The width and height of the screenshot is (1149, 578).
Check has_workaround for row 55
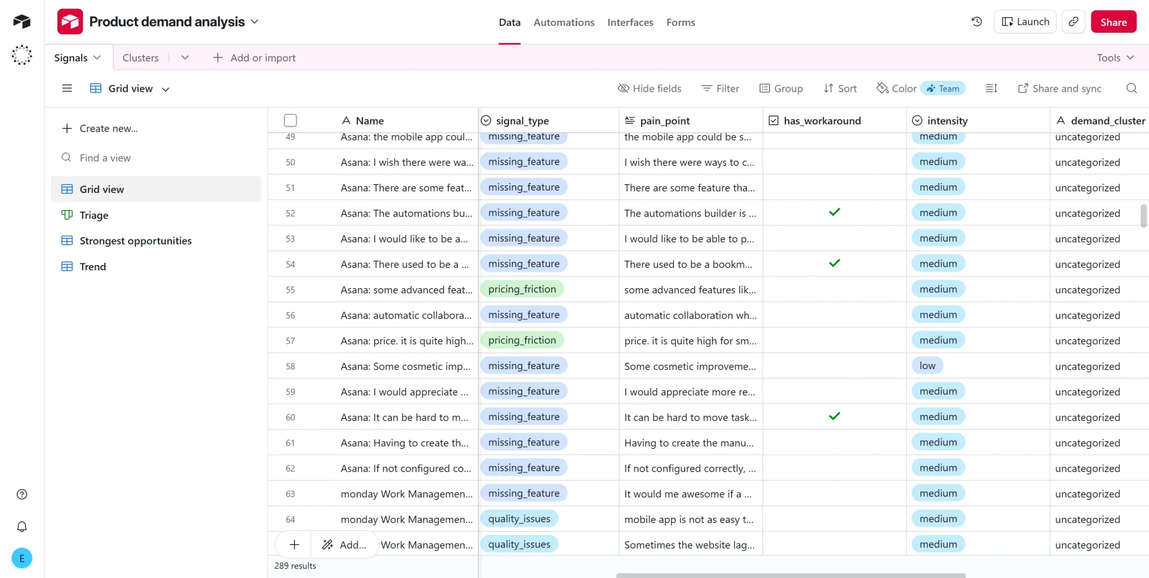tap(835, 290)
